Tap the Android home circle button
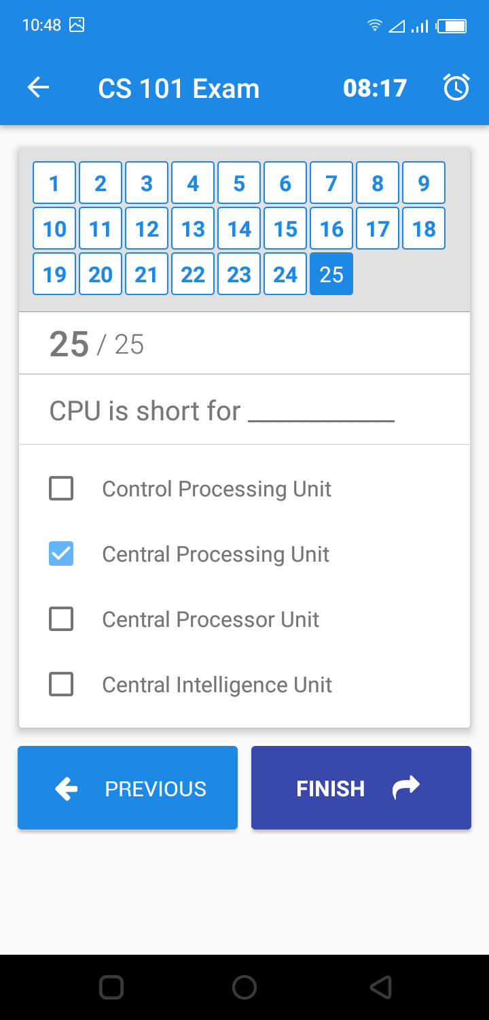The image size is (489, 1020). (x=244, y=987)
